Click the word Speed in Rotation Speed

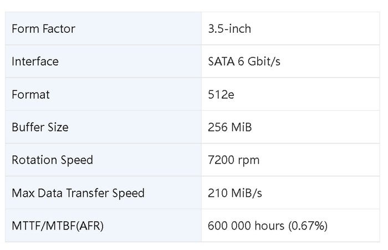pyautogui.click(x=77, y=160)
